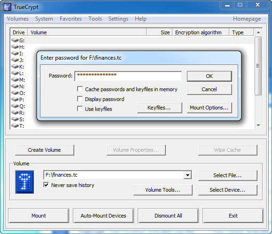Open the Volumes menu

(x=18, y=19)
